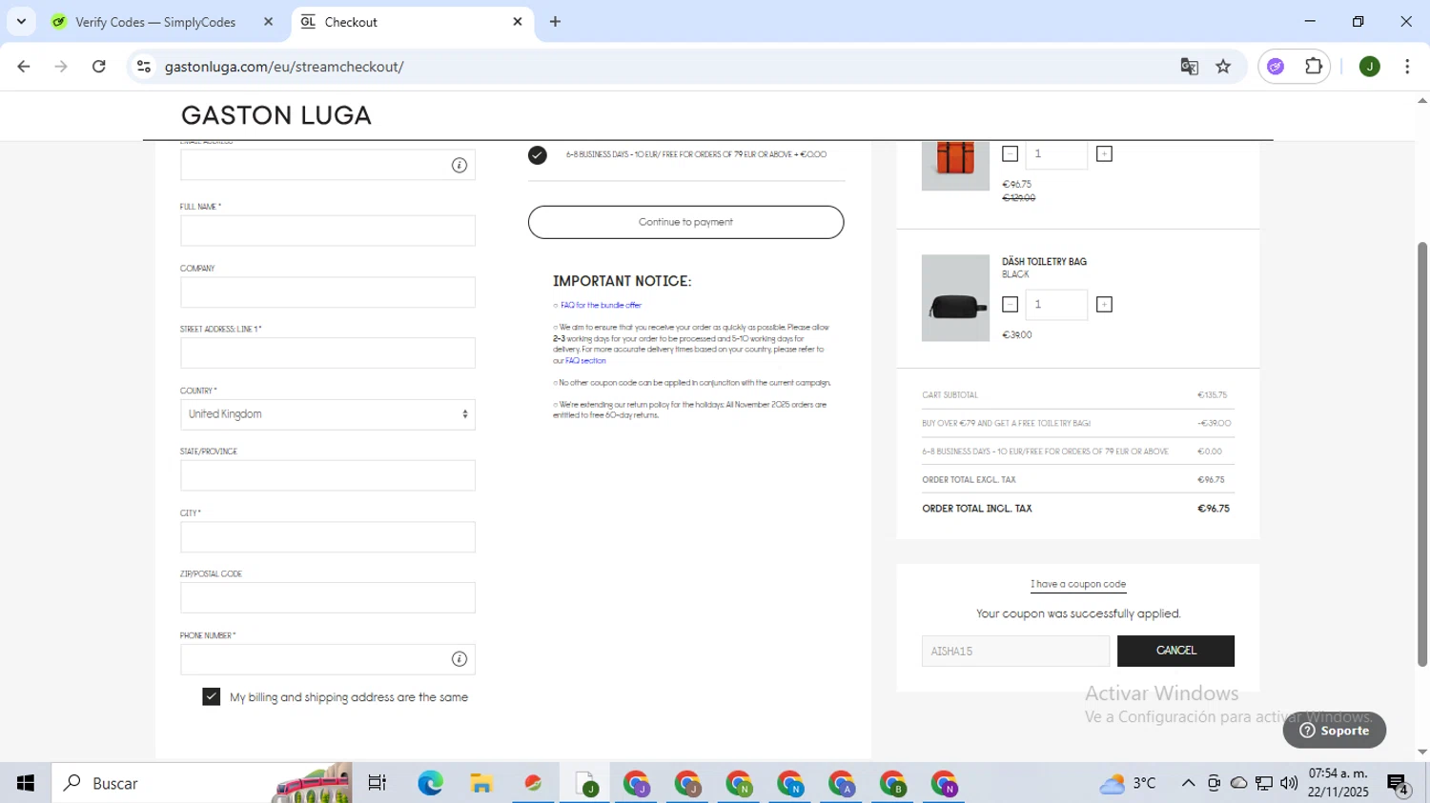
Task: Close the Verify Codes tab
Action: 268,22
